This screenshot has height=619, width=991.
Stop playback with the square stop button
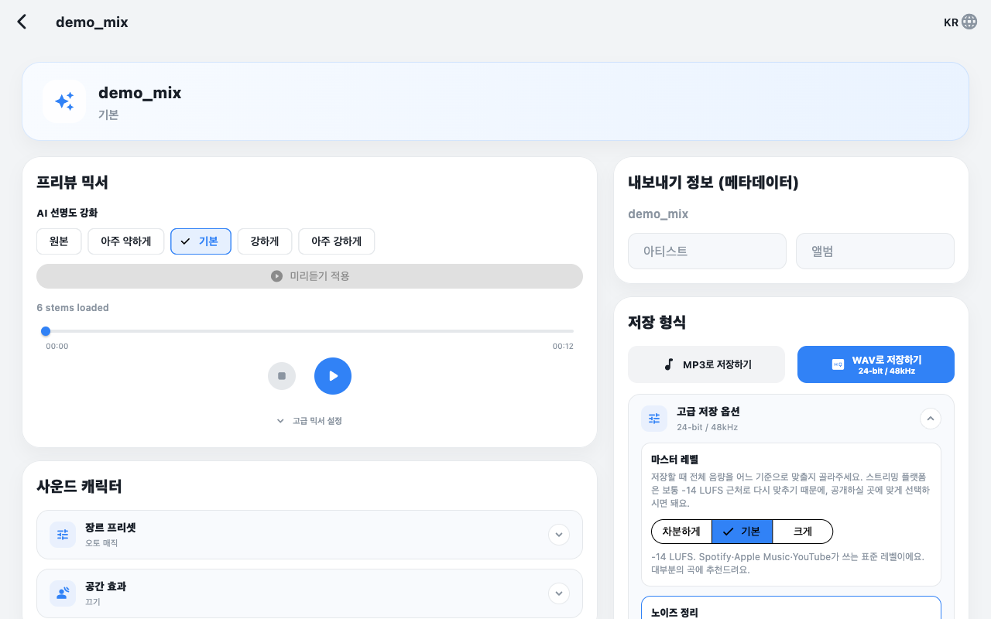pos(282,376)
